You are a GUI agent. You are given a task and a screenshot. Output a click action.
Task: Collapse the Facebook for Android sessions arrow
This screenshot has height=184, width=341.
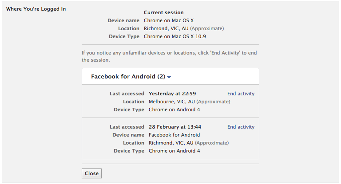pyautogui.click(x=169, y=77)
